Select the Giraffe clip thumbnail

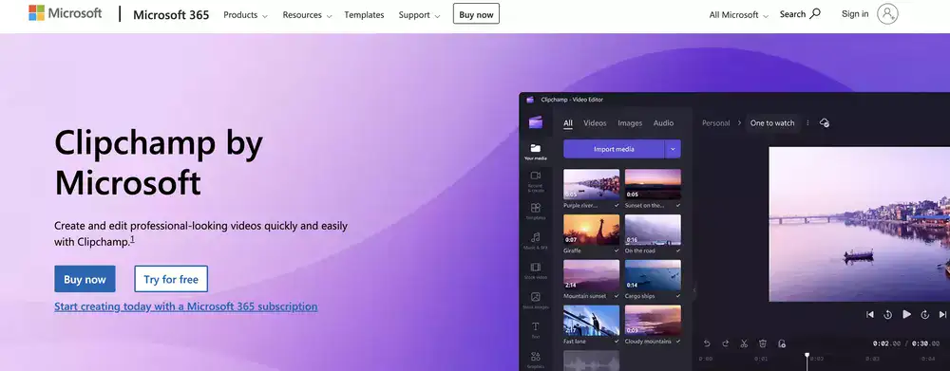(591, 230)
